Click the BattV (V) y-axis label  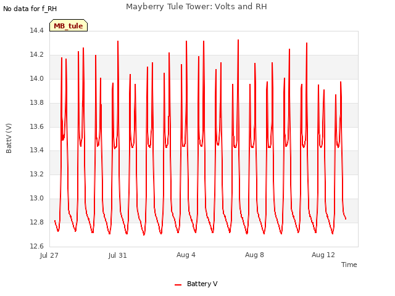9,138
